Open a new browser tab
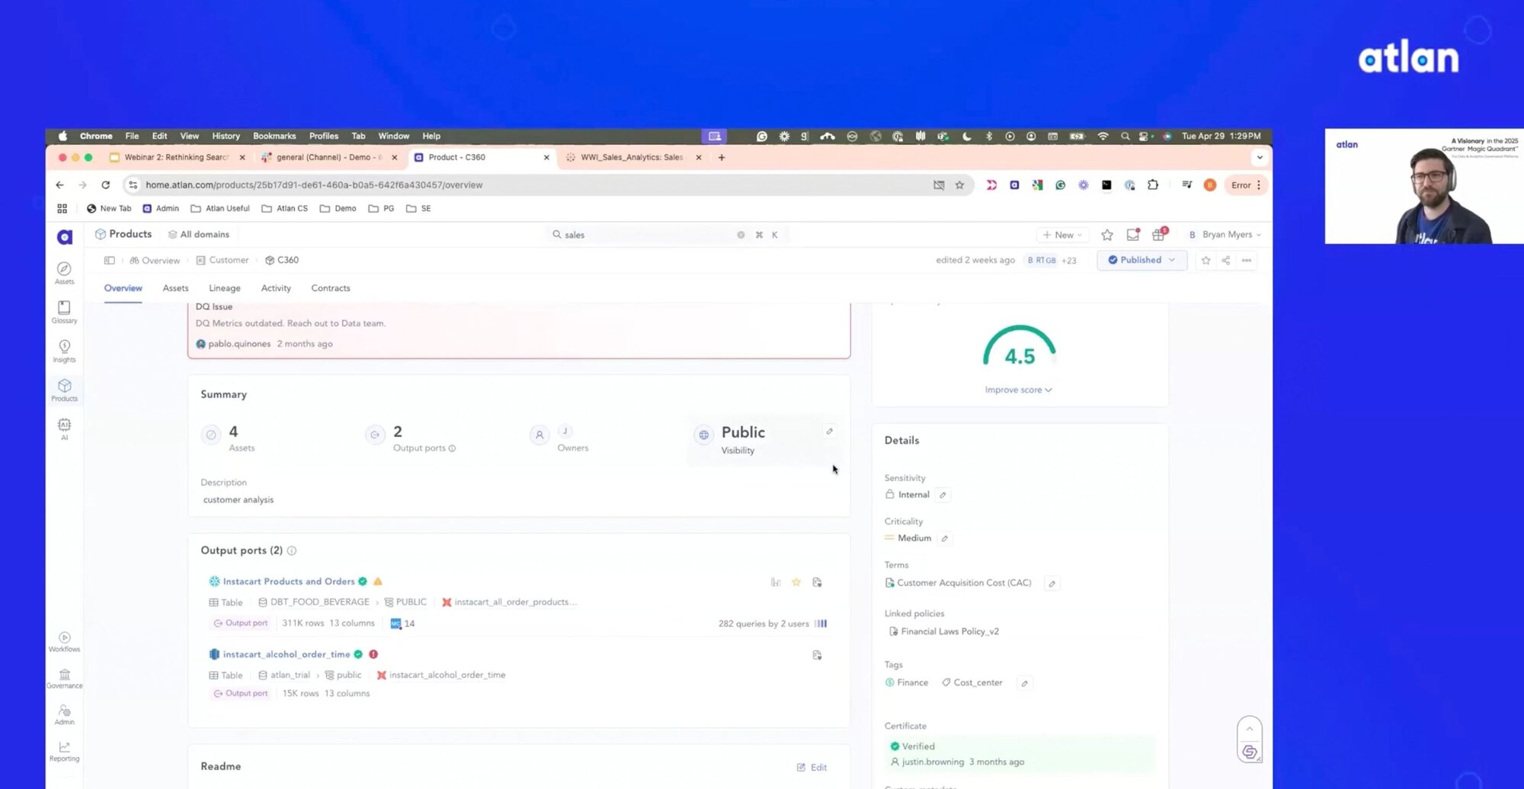This screenshot has width=1524, height=789. [x=722, y=157]
